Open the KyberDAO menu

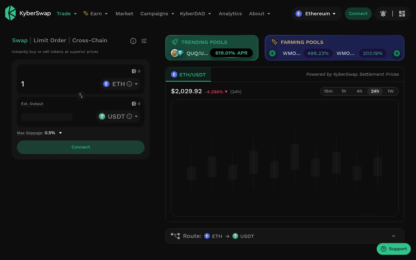pyautogui.click(x=196, y=14)
